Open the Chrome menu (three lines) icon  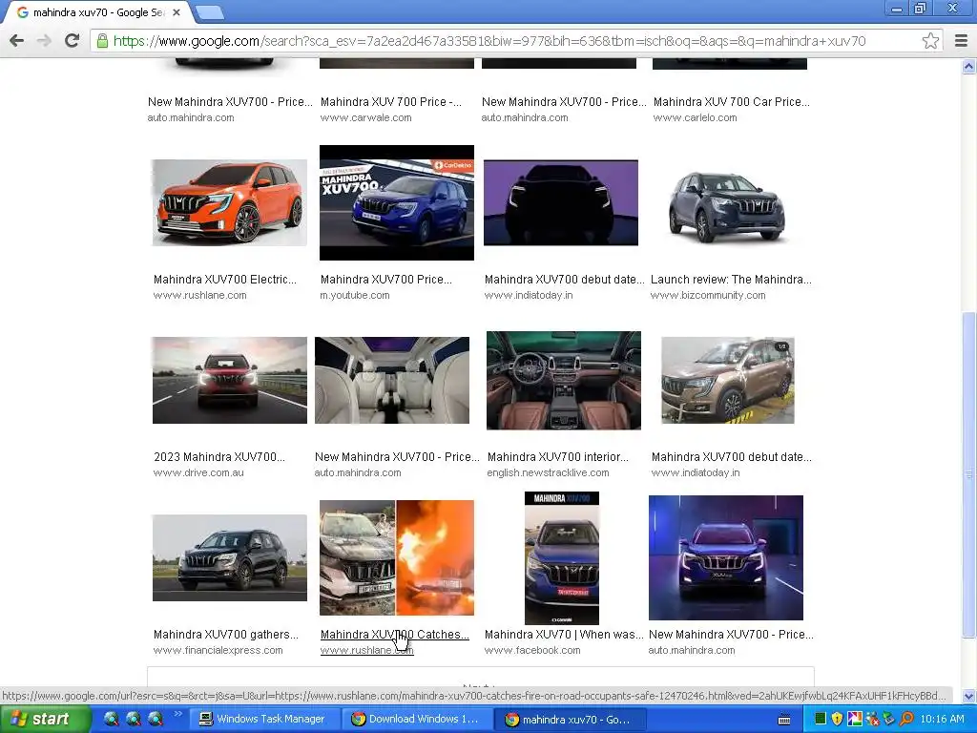(961, 40)
